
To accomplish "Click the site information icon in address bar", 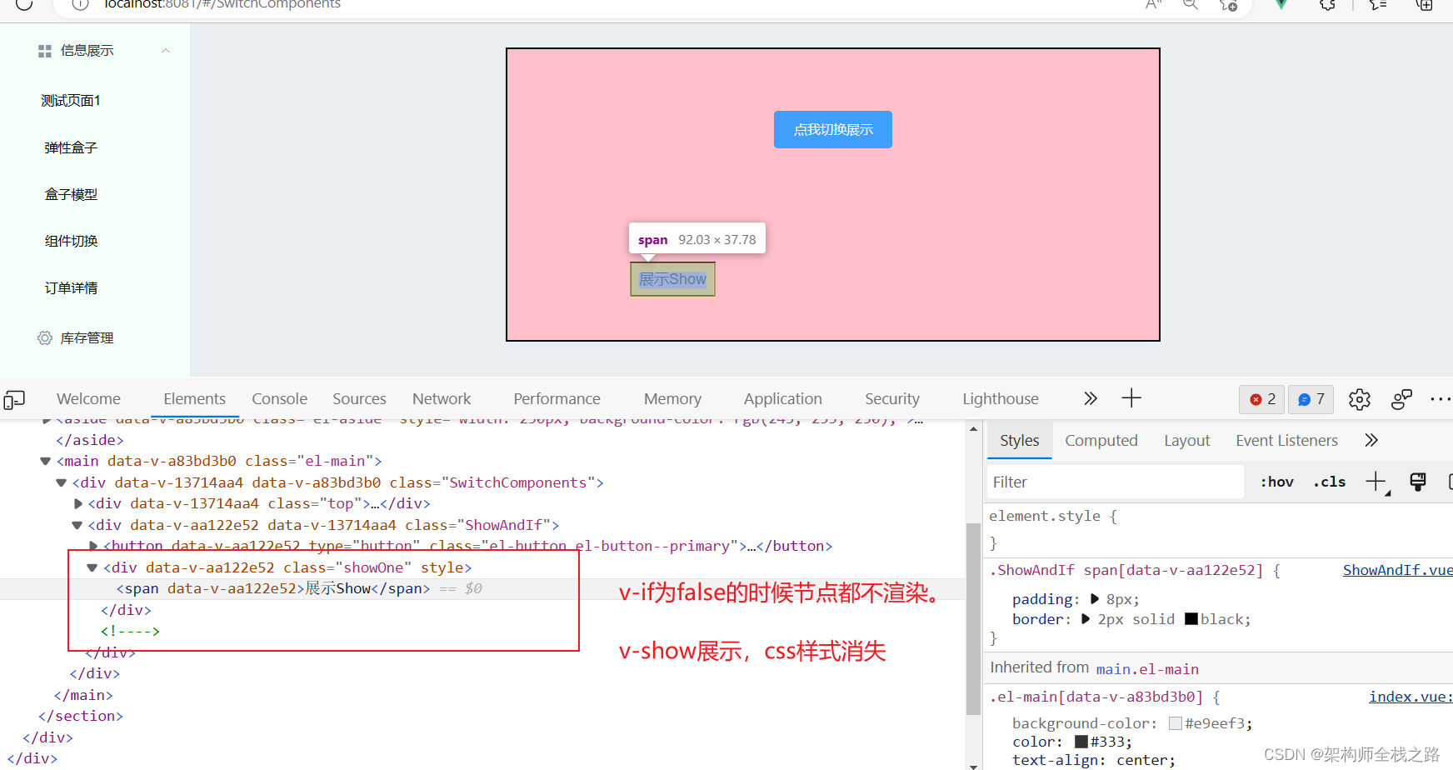I will coord(80,4).
